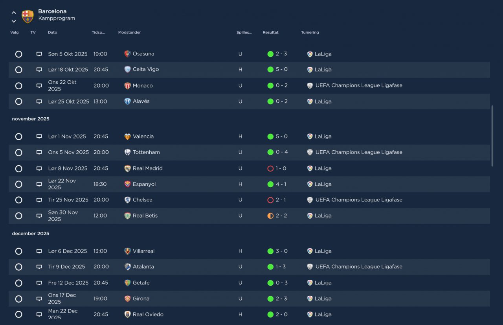Click the TV icon for Monaco match
The image size is (503, 325).
[39, 86]
